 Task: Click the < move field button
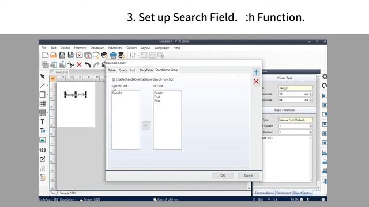[x=146, y=125]
